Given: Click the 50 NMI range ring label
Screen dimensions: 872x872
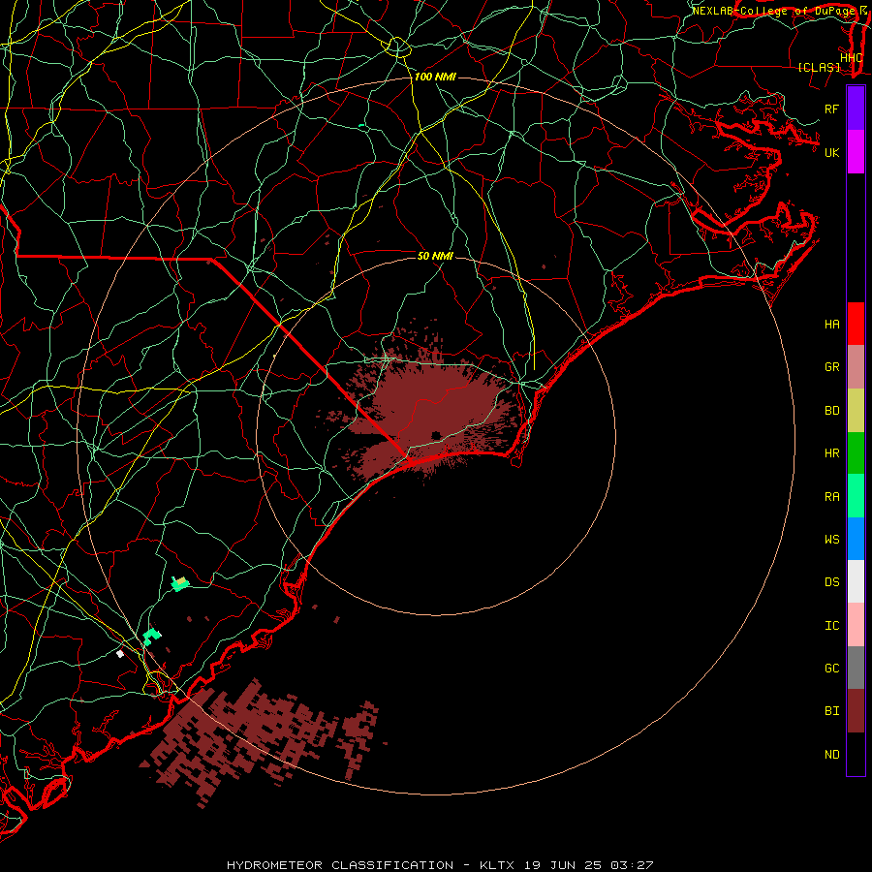Looking at the screenshot, I should click(x=435, y=256).
